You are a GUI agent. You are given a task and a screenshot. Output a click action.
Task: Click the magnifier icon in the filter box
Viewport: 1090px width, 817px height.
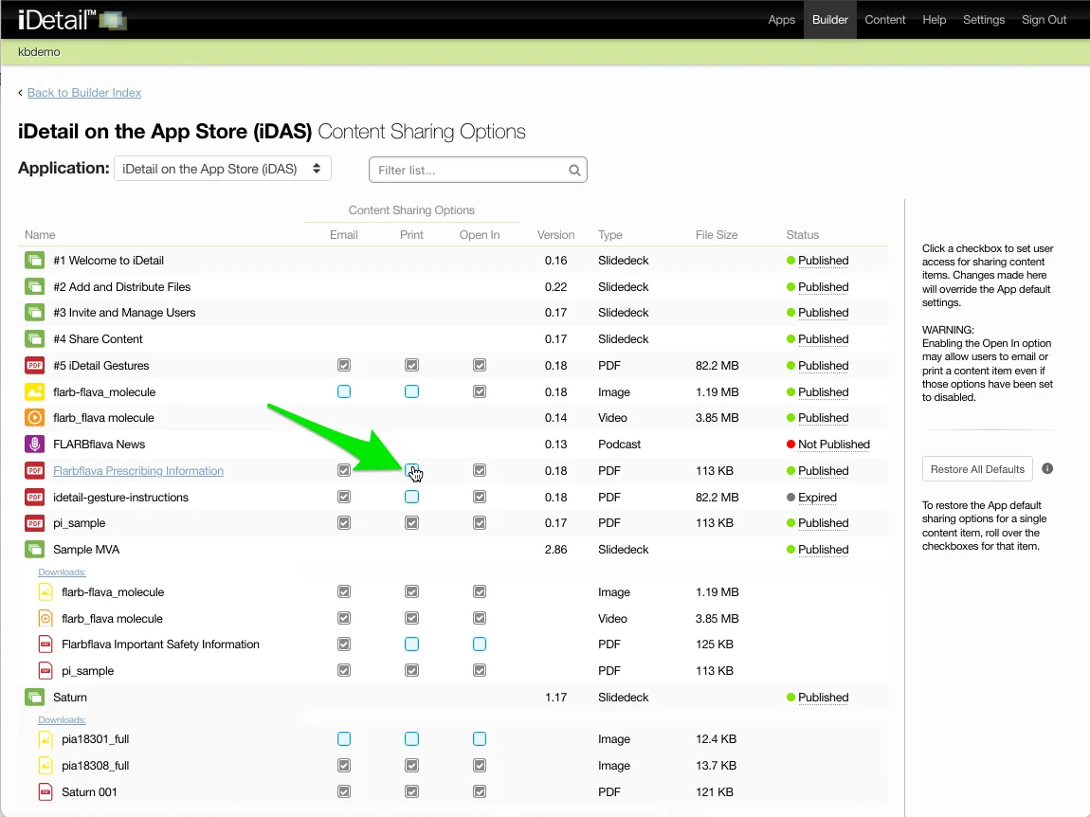[574, 171]
